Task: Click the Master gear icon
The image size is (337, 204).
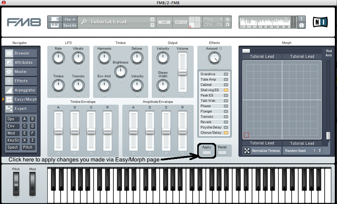Action: pyautogui.click(x=9, y=72)
